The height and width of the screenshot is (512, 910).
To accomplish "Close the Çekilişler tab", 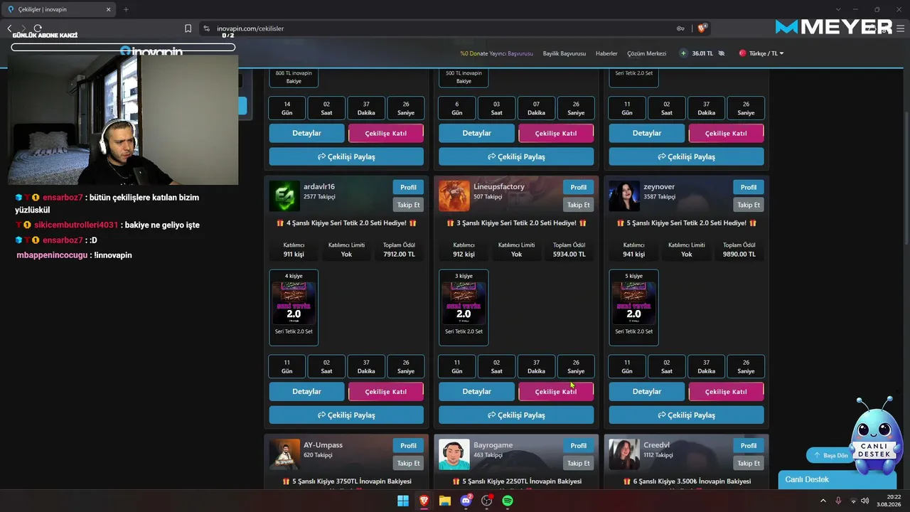I will tap(109, 9).
